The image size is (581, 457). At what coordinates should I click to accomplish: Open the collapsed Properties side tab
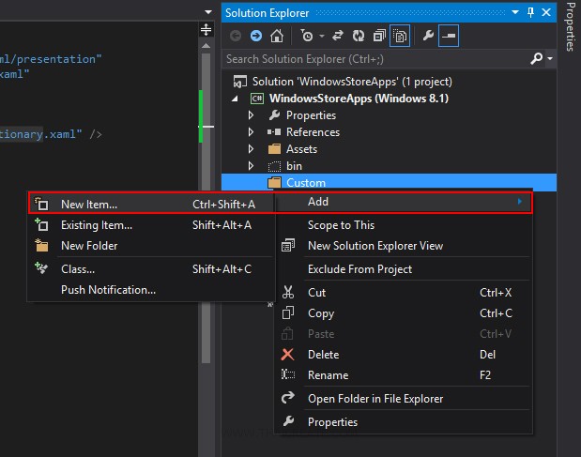pos(570,27)
